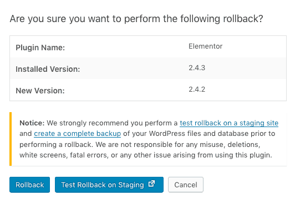Click the yellow notice border bar

(x=11, y=139)
